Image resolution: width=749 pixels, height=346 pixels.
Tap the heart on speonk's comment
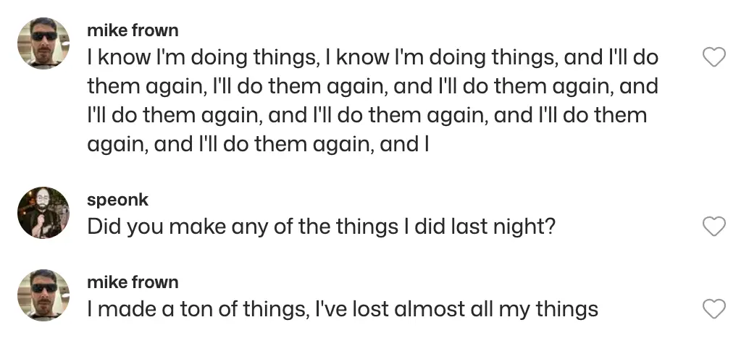pyautogui.click(x=714, y=227)
